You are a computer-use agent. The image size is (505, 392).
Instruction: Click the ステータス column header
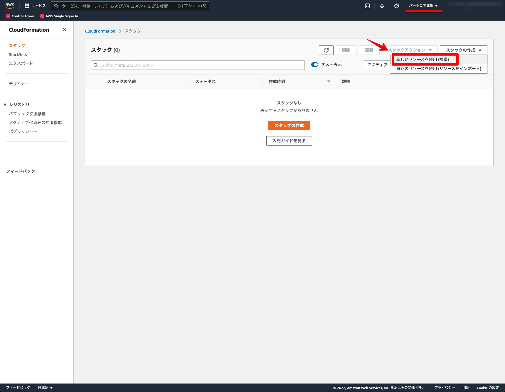[x=206, y=82]
